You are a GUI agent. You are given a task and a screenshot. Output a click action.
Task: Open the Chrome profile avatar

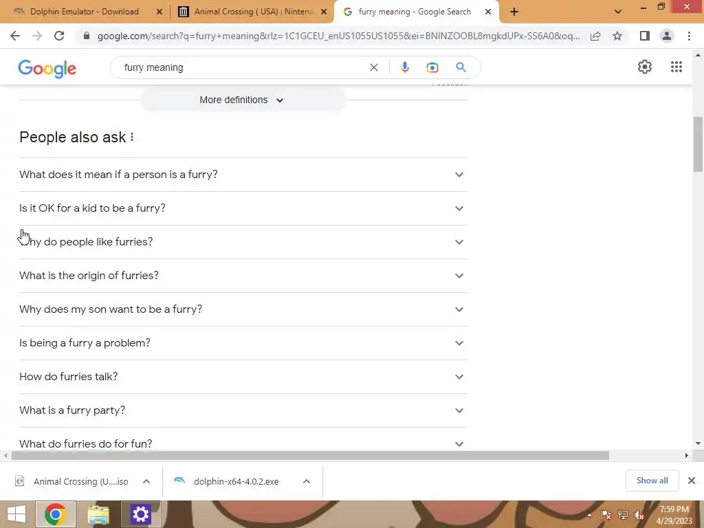[667, 36]
